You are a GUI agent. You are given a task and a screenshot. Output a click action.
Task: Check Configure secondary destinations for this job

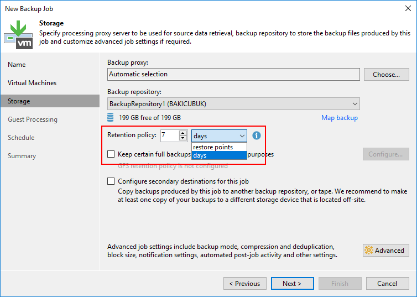point(111,181)
